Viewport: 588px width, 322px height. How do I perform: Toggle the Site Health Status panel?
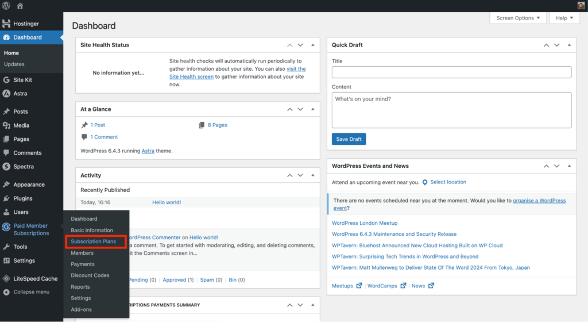point(313,45)
